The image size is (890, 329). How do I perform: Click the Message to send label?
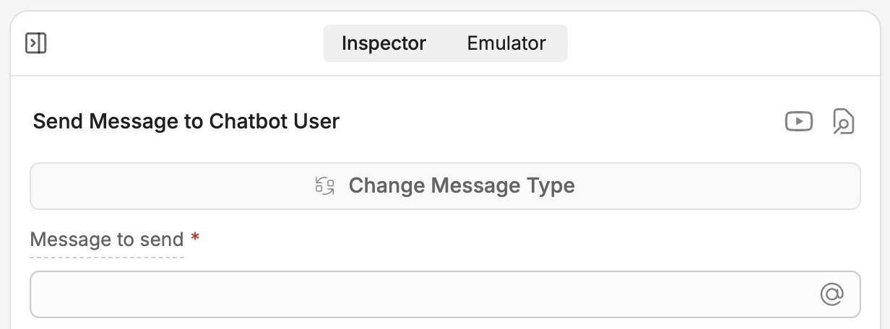pos(107,240)
